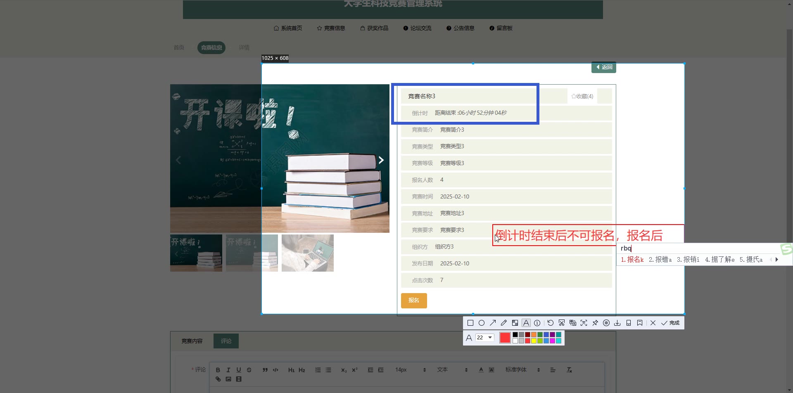The height and width of the screenshot is (393, 793).
Task: Choose the purple color swatch
Action: [x=552, y=335]
